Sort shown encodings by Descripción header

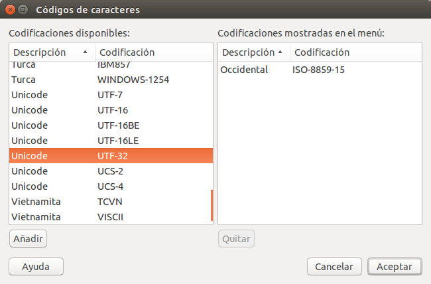click(x=253, y=52)
